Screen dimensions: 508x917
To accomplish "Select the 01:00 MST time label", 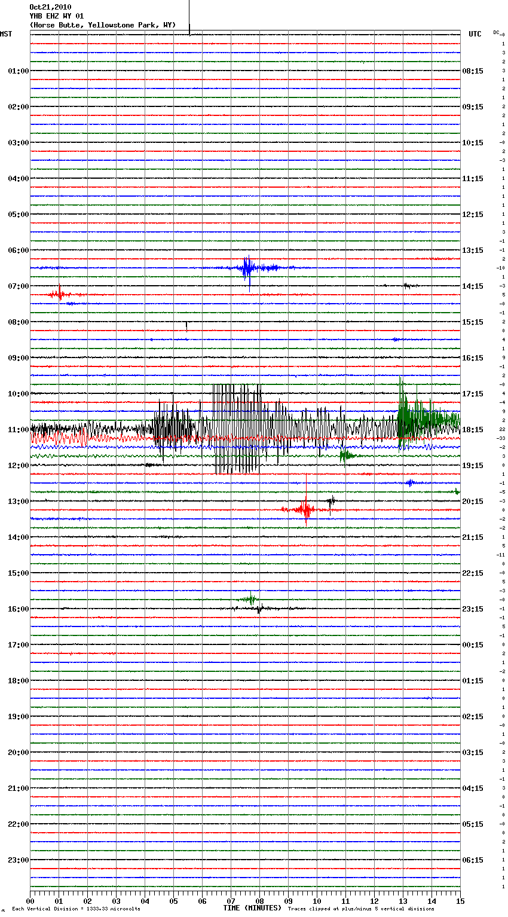I will click(18, 71).
